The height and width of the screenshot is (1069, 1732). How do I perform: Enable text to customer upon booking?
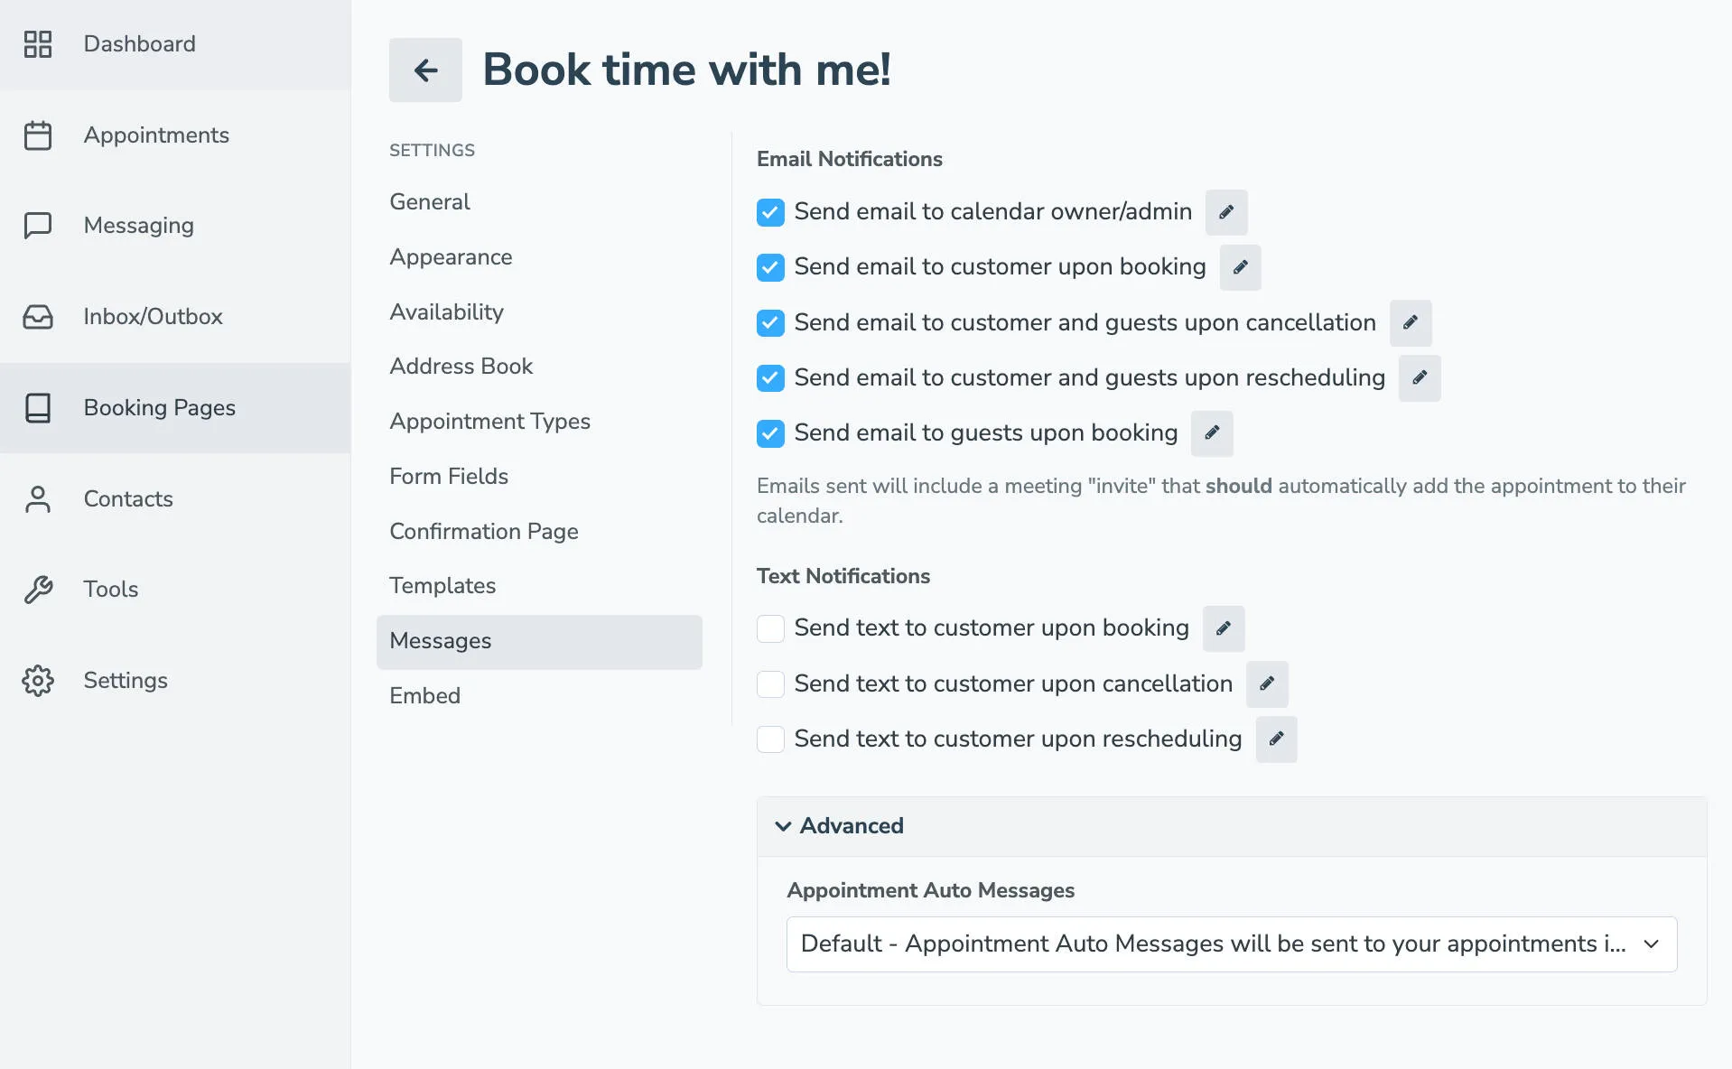click(769, 627)
